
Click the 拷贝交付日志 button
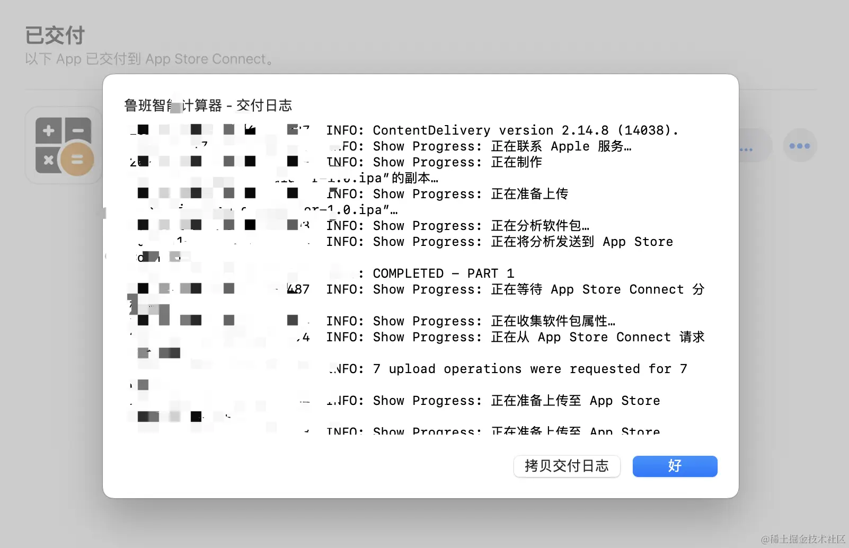567,466
